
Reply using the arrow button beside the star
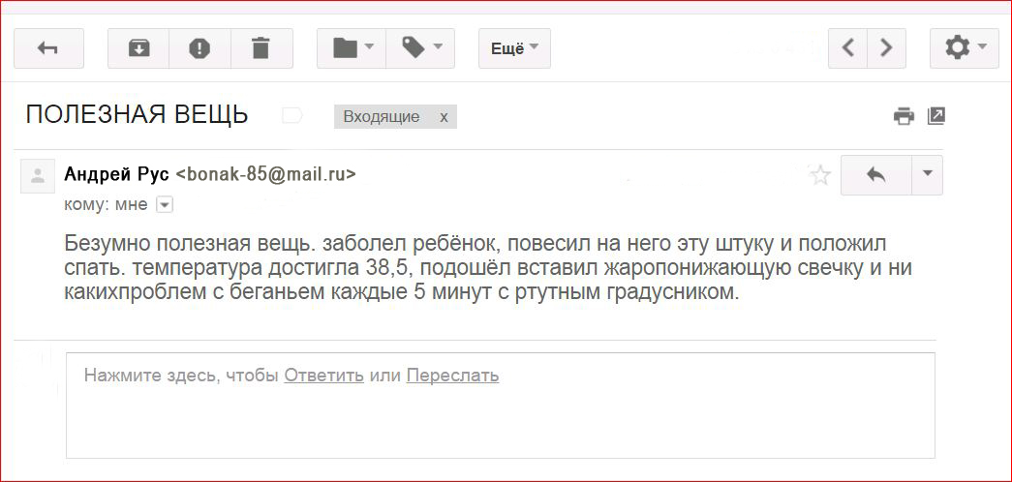point(876,175)
